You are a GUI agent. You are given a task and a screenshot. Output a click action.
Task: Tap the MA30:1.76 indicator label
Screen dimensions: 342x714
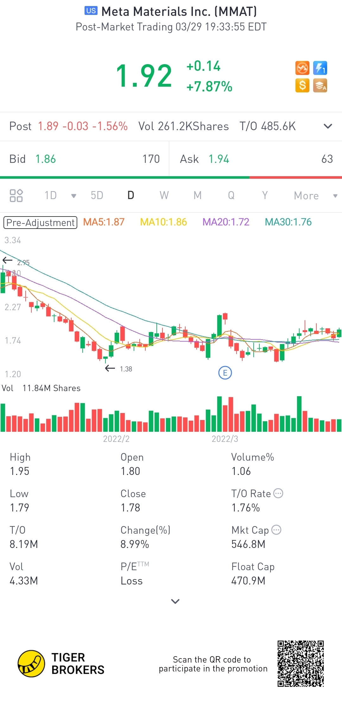coord(288,222)
